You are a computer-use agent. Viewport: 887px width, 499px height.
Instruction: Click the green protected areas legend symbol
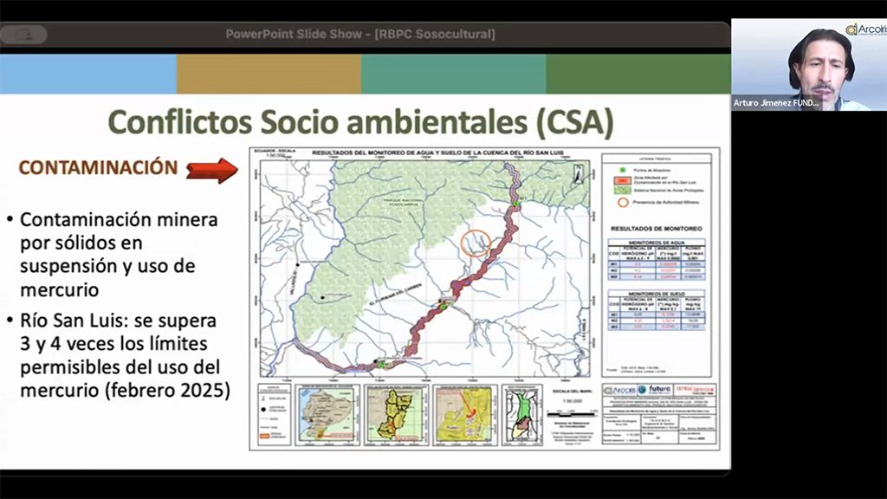[622, 191]
